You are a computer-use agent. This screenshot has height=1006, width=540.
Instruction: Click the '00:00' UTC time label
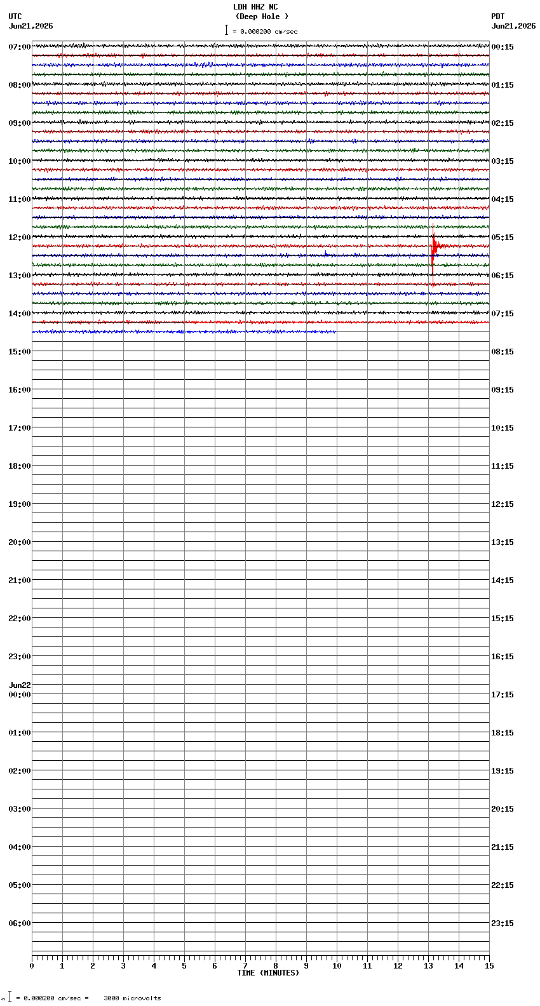pyautogui.click(x=20, y=695)
